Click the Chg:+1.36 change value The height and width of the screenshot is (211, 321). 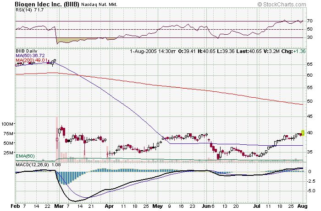(293, 51)
